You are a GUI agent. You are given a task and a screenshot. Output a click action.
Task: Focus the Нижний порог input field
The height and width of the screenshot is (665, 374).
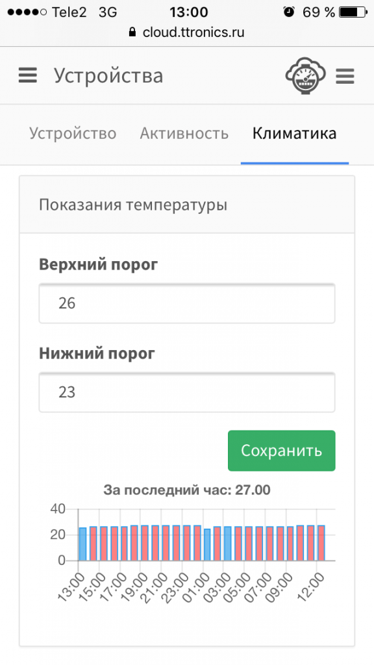(x=187, y=392)
